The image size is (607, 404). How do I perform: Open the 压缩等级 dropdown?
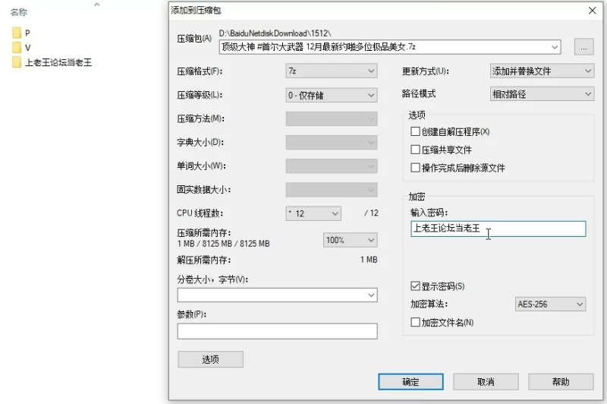click(x=332, y=95)
